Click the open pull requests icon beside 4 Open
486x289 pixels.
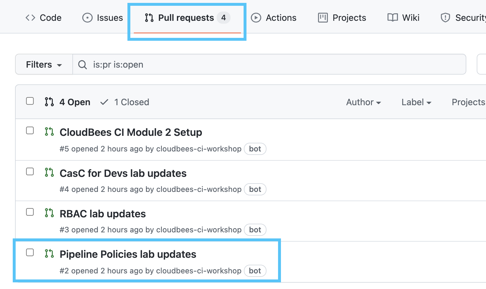pyautogui.click(x=49, y=102)
